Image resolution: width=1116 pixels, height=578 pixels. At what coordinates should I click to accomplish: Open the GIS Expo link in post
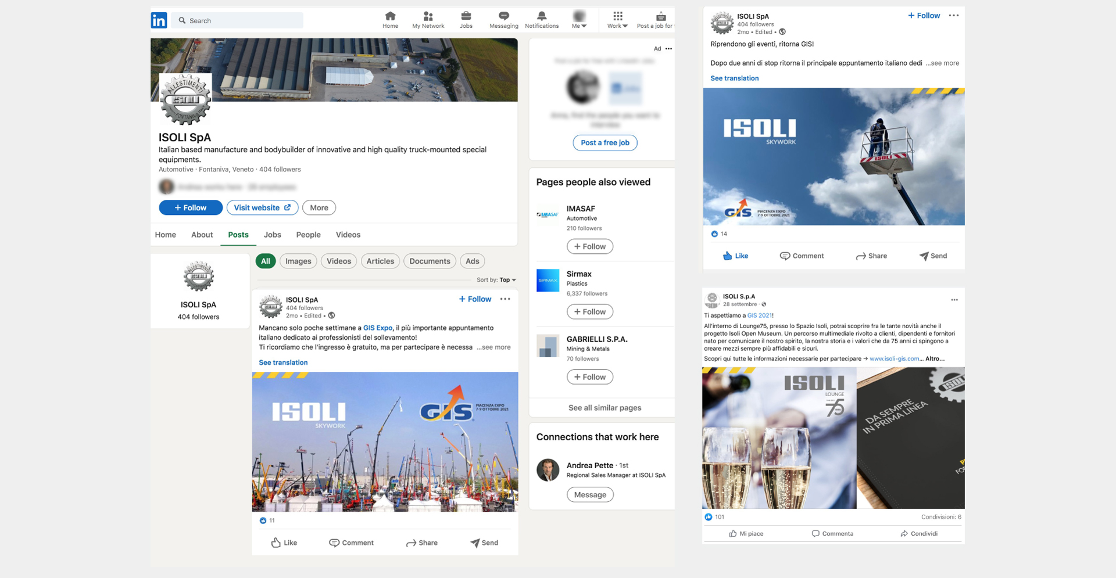coord(378,328)
